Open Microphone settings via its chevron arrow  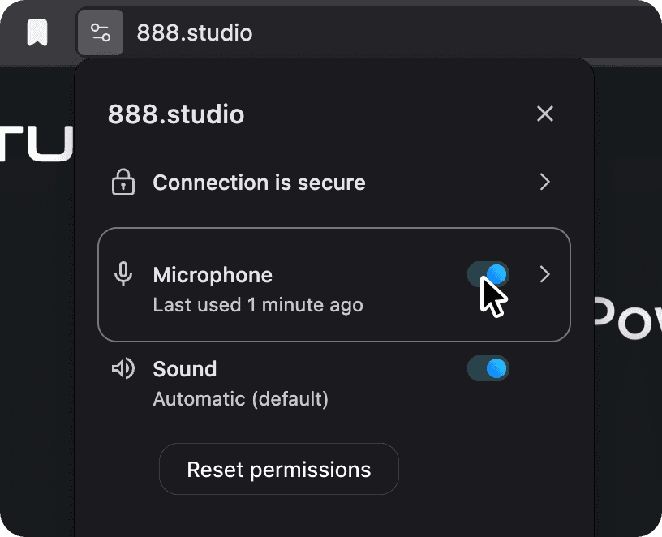(544, 274)
